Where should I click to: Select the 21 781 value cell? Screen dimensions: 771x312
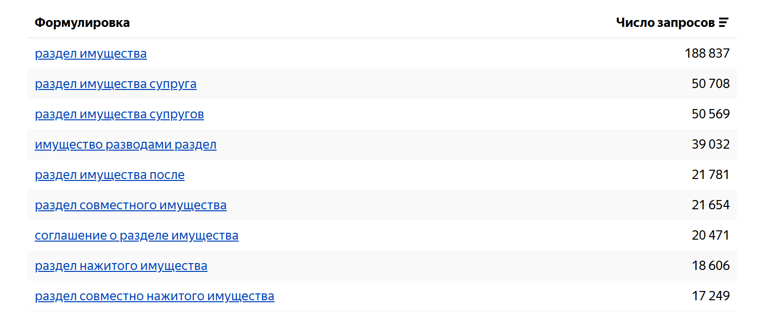710,175
